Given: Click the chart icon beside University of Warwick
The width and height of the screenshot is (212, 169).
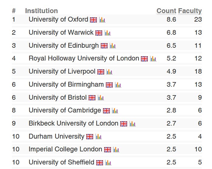Looking at the screenshot, I should coord(108,33).
